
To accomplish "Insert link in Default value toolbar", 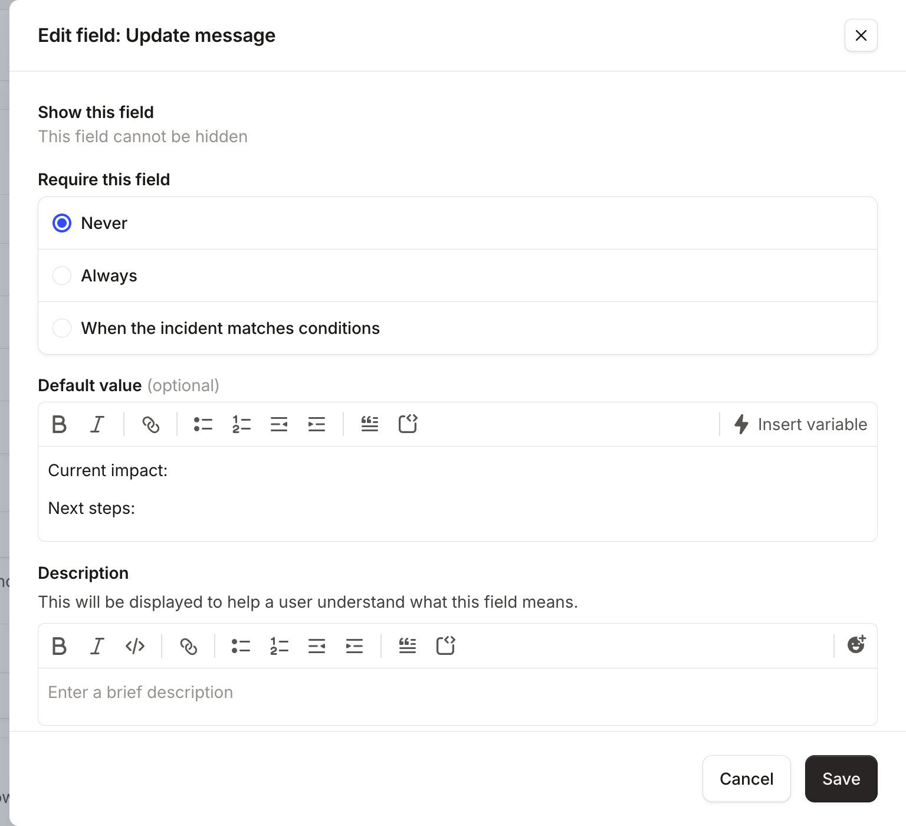I will point(151,424).
